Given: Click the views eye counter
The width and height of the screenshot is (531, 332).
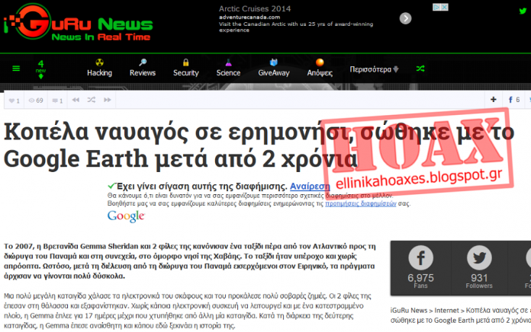Looking at the screenshot, I should pos(36,101).
